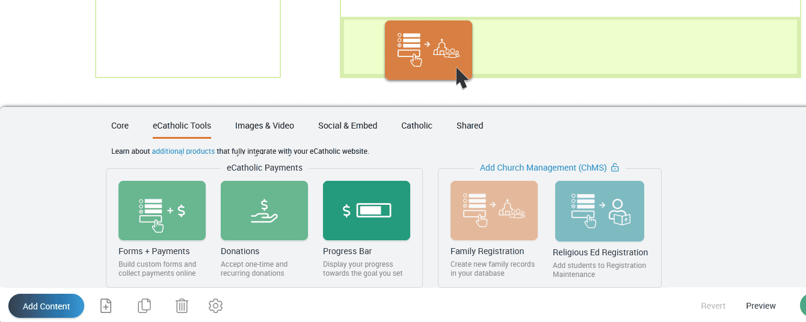Choose the Progress Bar module tile
The height and width of the screenshot is (322, 806).
pyautogui.click(x=366, y=211)
